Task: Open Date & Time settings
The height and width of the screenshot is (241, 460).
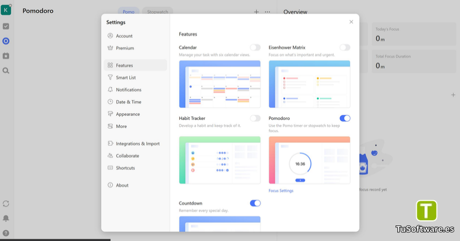Action: 135,102
